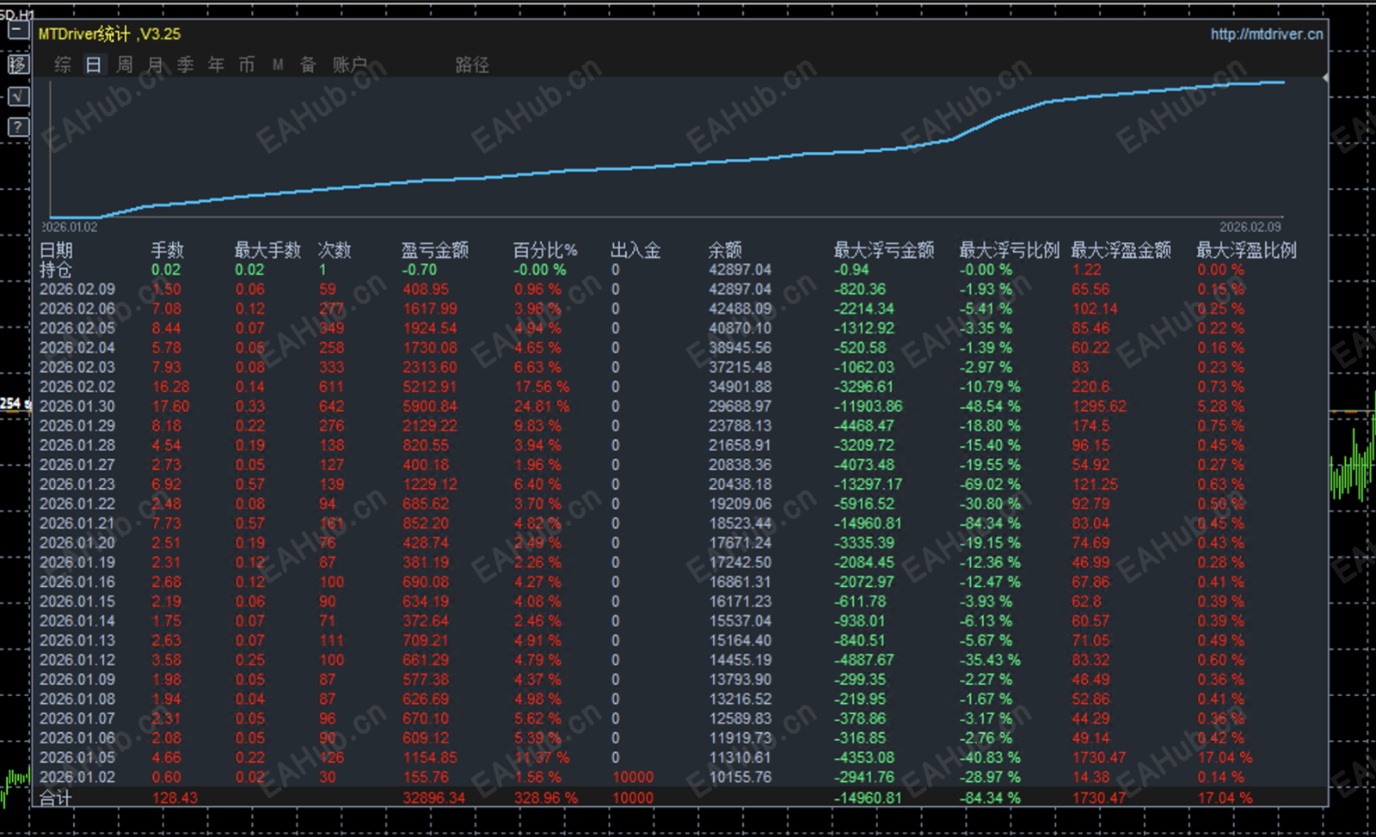This screenshot has width=1376, height=837.
Task: Open help via the question mark icon
Action: pyautogui.click(x=18, y=127)
